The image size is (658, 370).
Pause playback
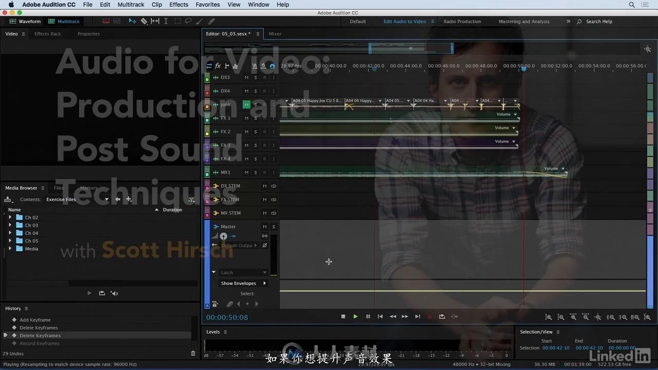click(x=368, y=317)
